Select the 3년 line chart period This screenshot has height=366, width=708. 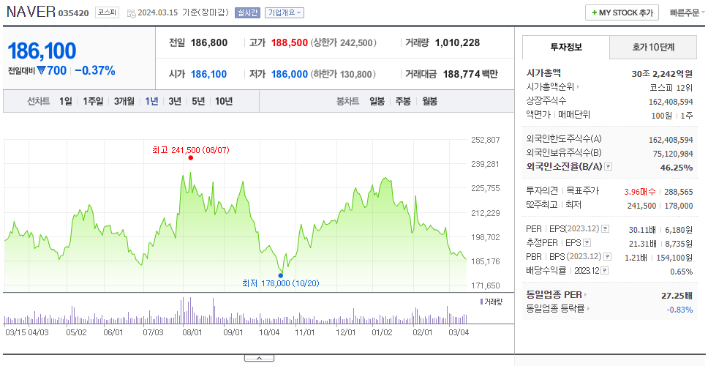175,101
